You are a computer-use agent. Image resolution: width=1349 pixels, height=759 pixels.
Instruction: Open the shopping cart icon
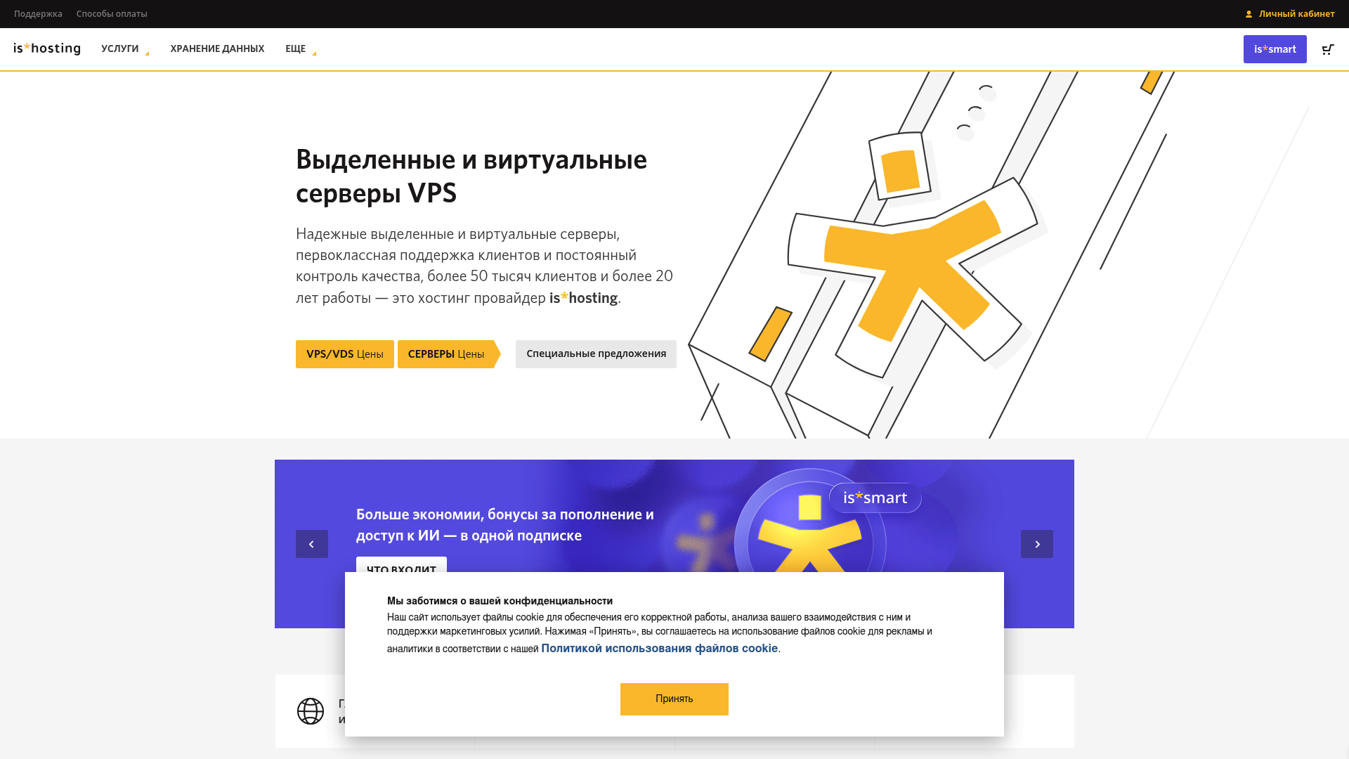[x=1328, y=49]
